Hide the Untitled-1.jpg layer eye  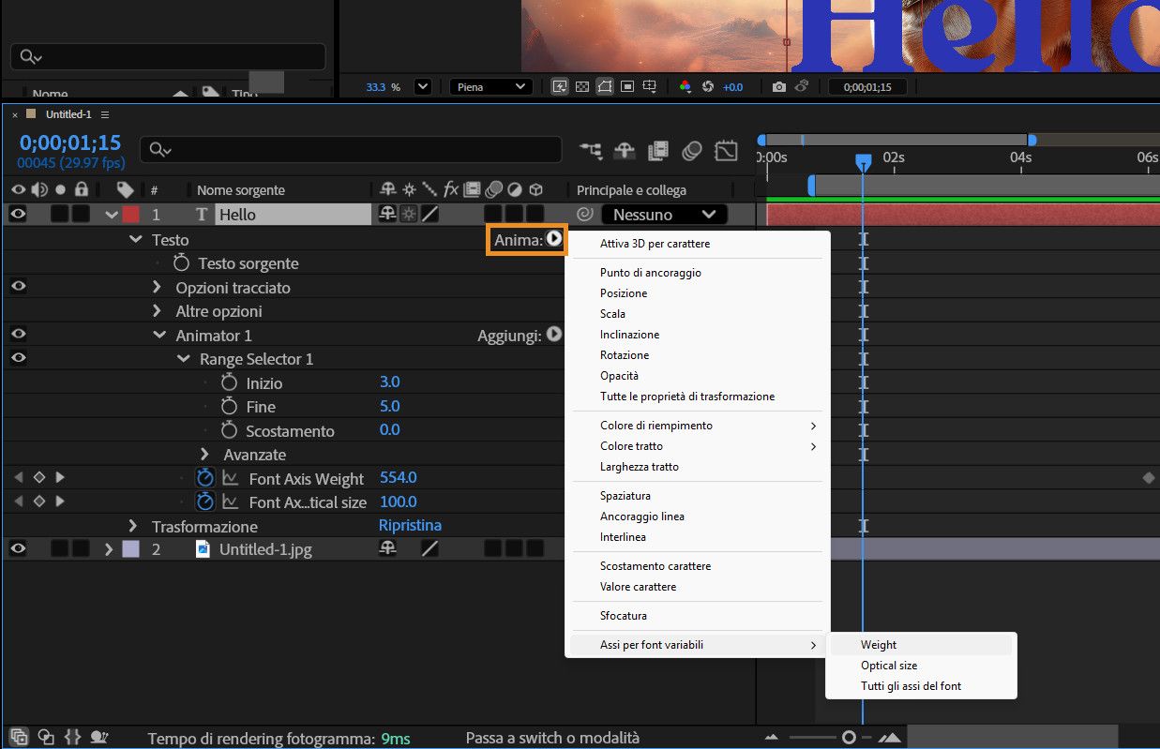18,549
